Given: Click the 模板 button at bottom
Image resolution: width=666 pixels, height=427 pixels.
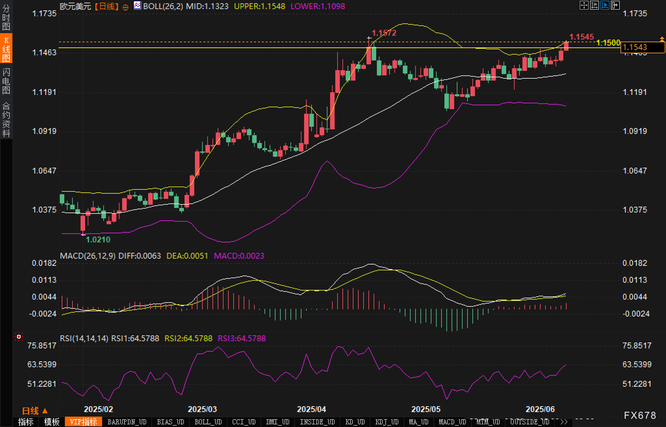Looking at the screenshot, I should [x=52, y=422].
